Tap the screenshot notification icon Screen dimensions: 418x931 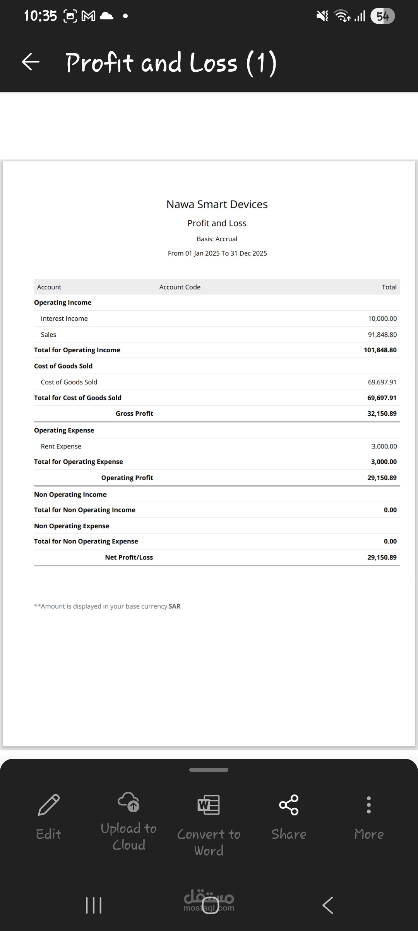click(x=70, y=16)
